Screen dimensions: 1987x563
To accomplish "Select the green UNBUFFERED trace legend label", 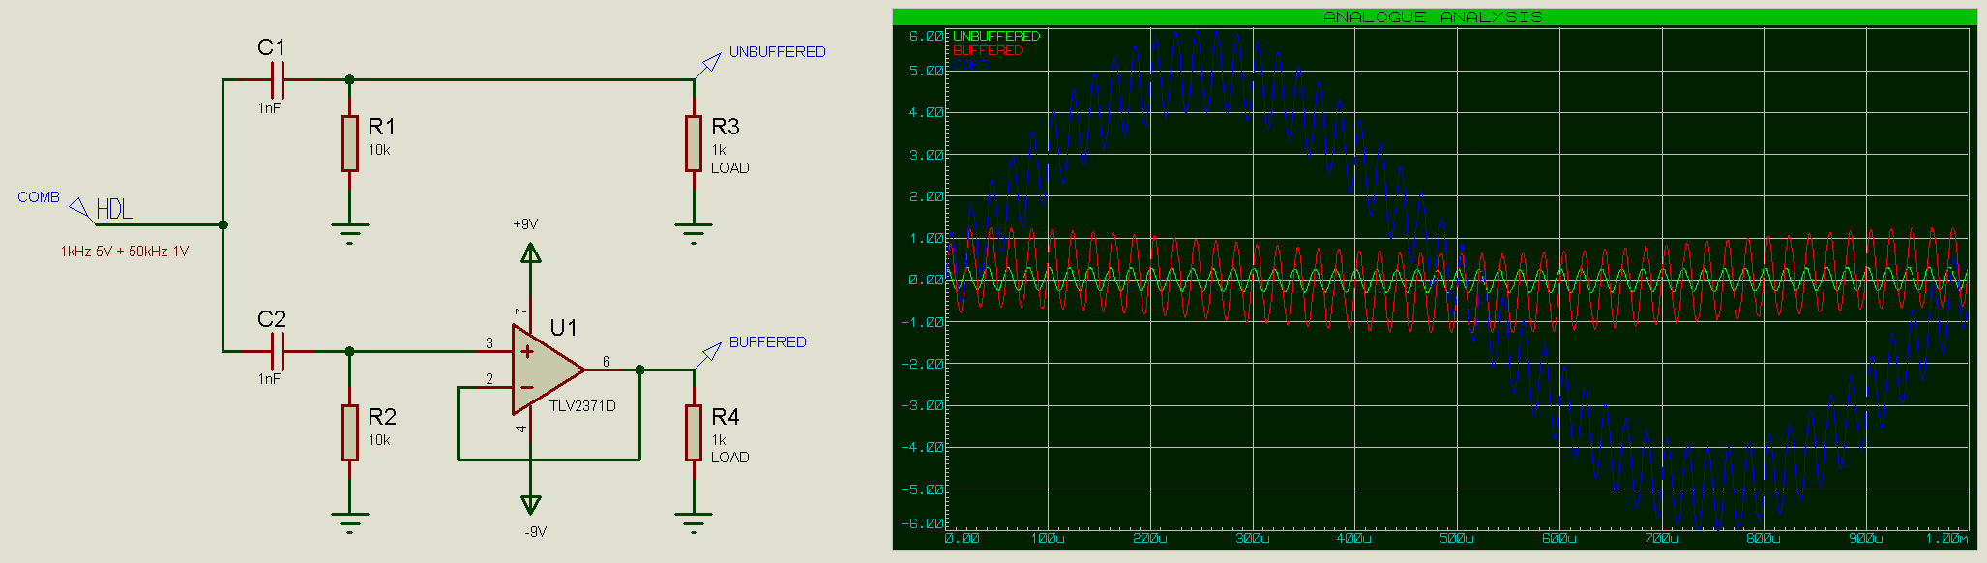I will (995, 36).
